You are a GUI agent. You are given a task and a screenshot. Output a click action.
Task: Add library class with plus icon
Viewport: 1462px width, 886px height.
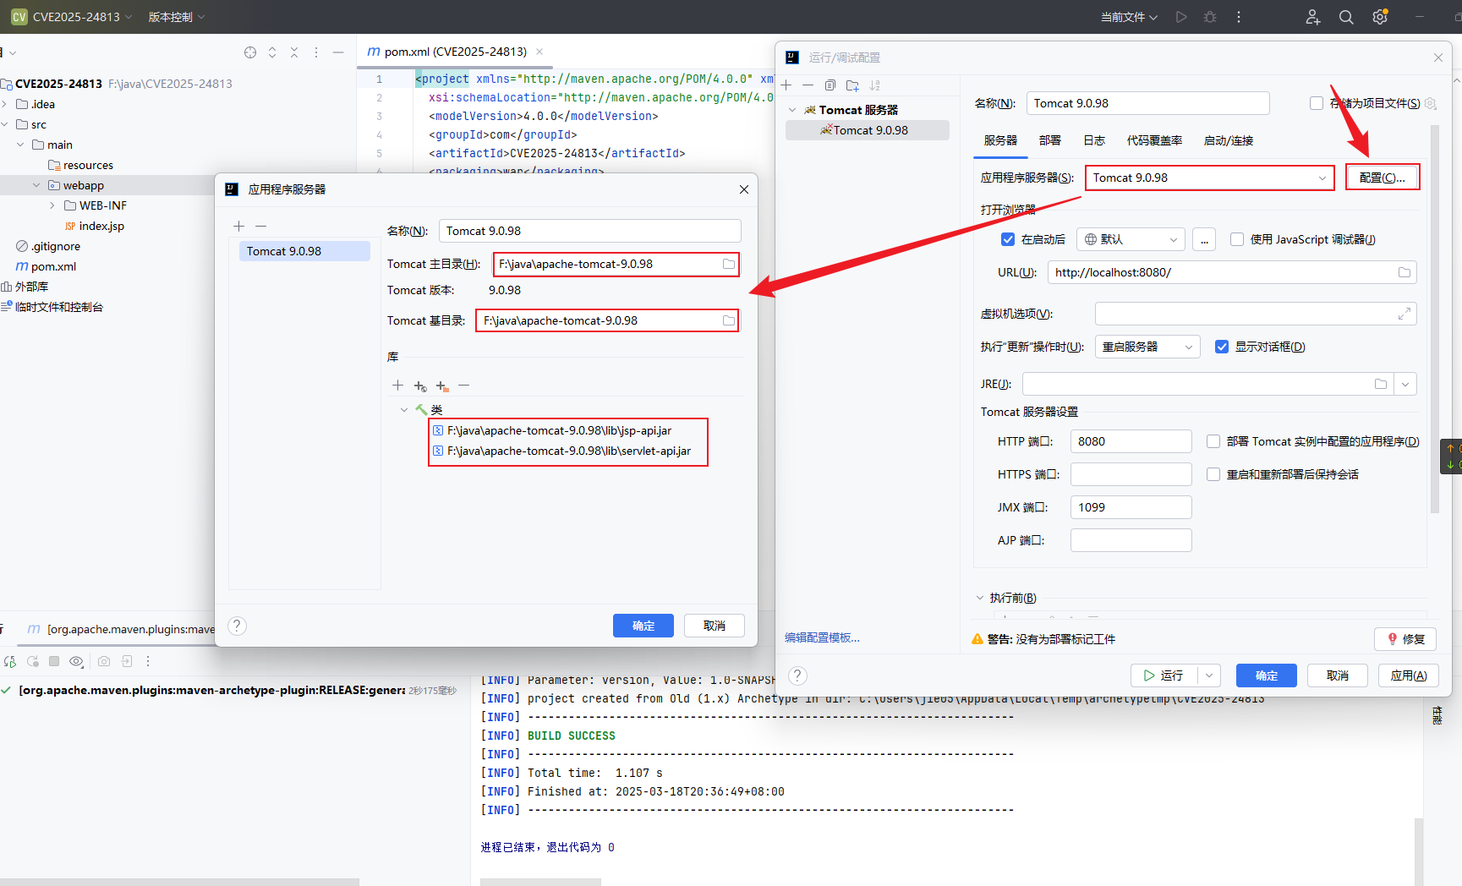click(397, 386)
